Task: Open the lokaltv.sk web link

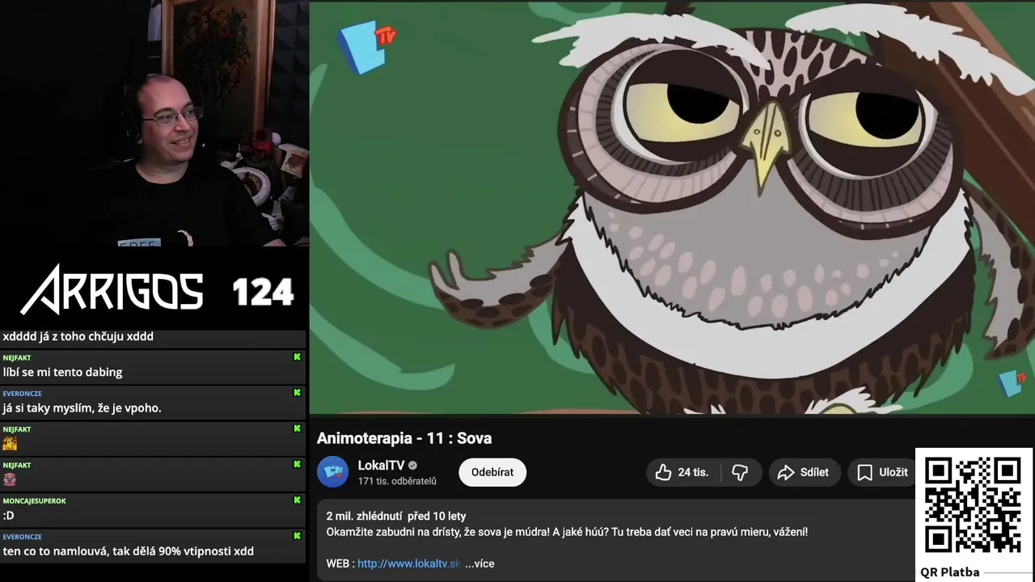Action: click(x=409, y=563)
